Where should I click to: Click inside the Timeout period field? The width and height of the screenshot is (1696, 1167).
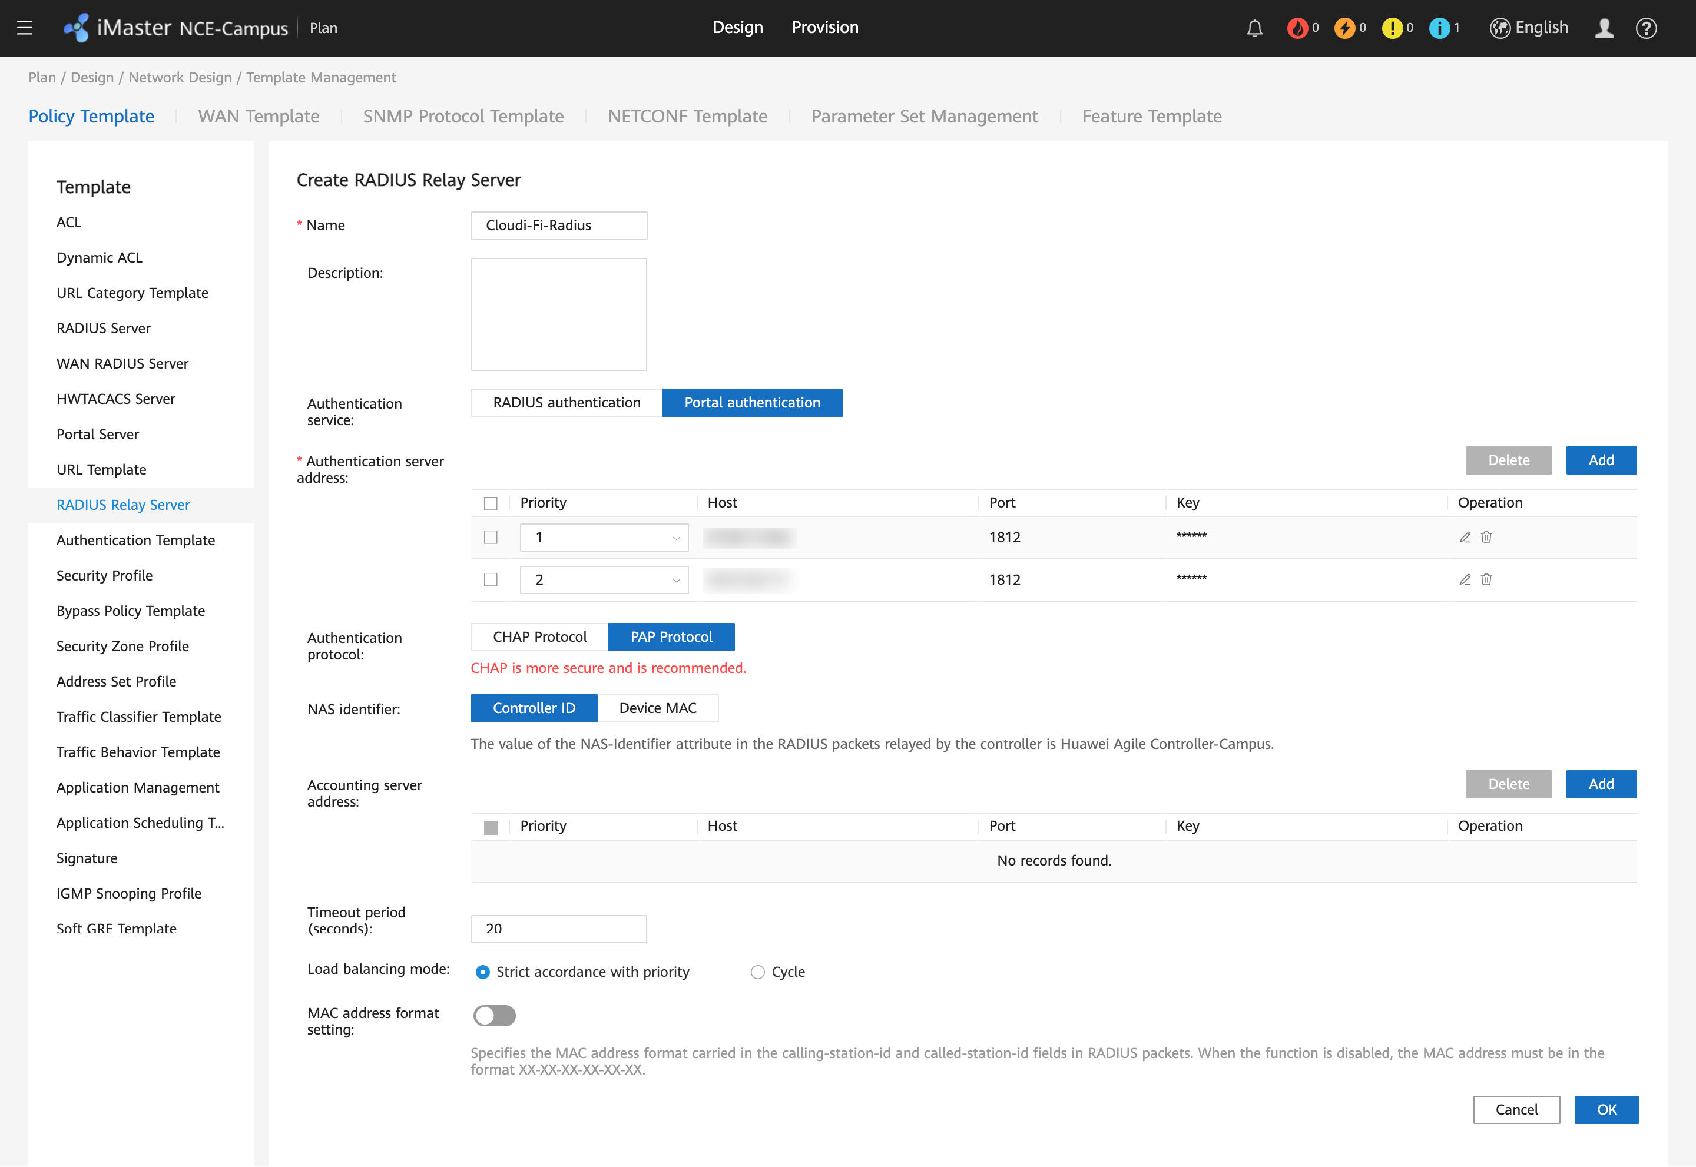tap(559, 928)
